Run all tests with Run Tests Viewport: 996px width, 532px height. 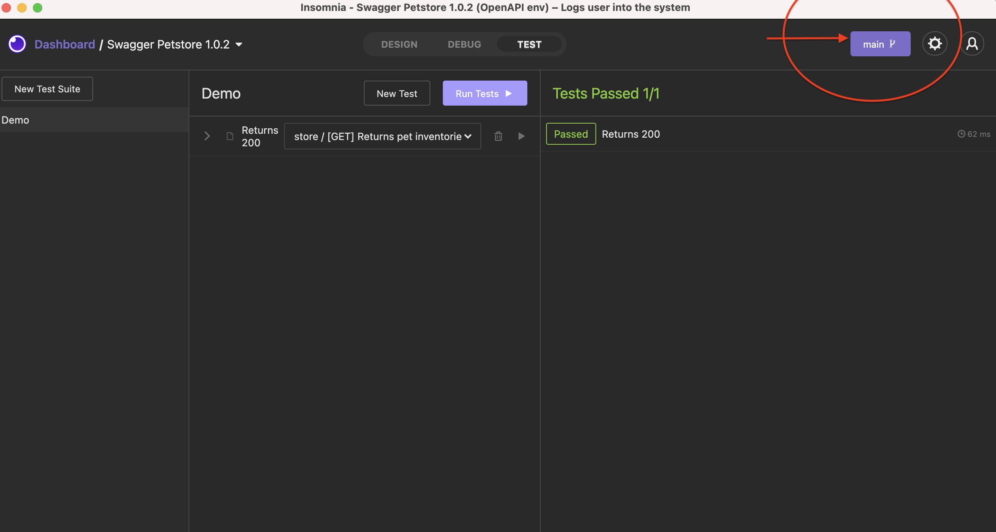pyautogui.click(x=485, y=93)
